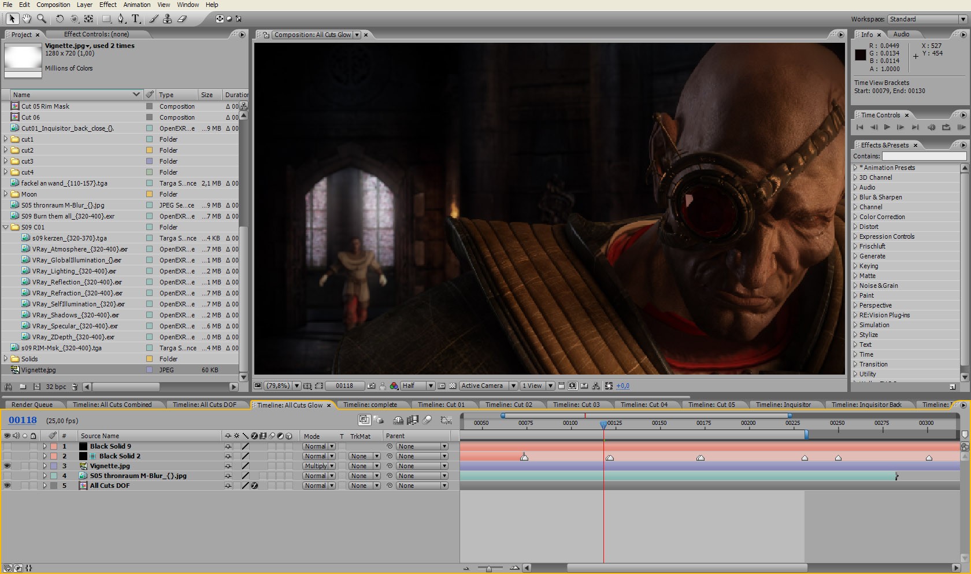This screenshot has width=971, height=574.
Task: Click the First Frame button in Time Controls
Action: pyautogui.click(x=859, y=127)
